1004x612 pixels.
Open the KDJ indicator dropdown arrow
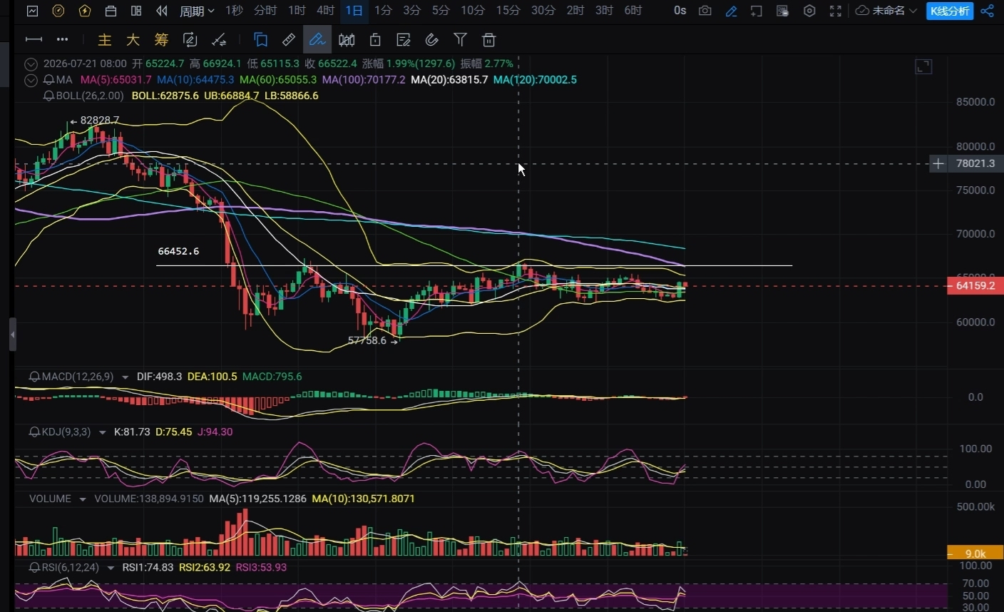pos(103,432)
